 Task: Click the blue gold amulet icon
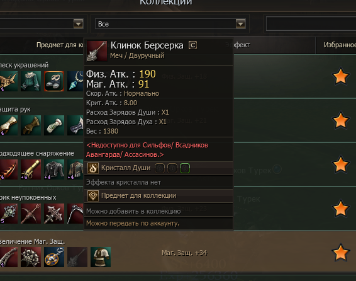click(54, 257)
